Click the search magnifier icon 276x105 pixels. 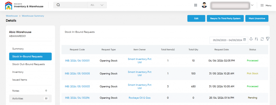click(x=58, y=5)
